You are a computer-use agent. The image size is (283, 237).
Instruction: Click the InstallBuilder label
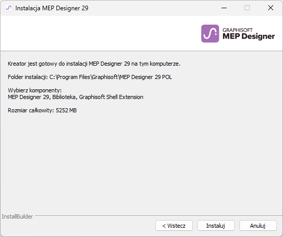click(17, 216)
